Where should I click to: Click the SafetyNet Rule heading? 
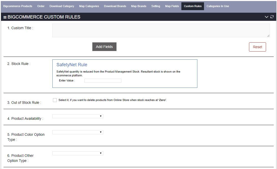72,65
